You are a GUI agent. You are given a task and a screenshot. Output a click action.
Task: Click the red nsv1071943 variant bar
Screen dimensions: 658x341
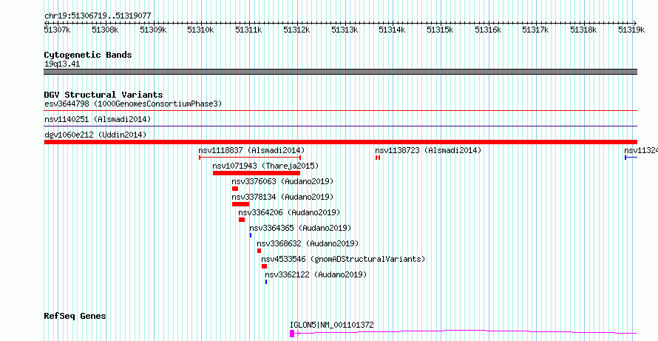[257, 173]
